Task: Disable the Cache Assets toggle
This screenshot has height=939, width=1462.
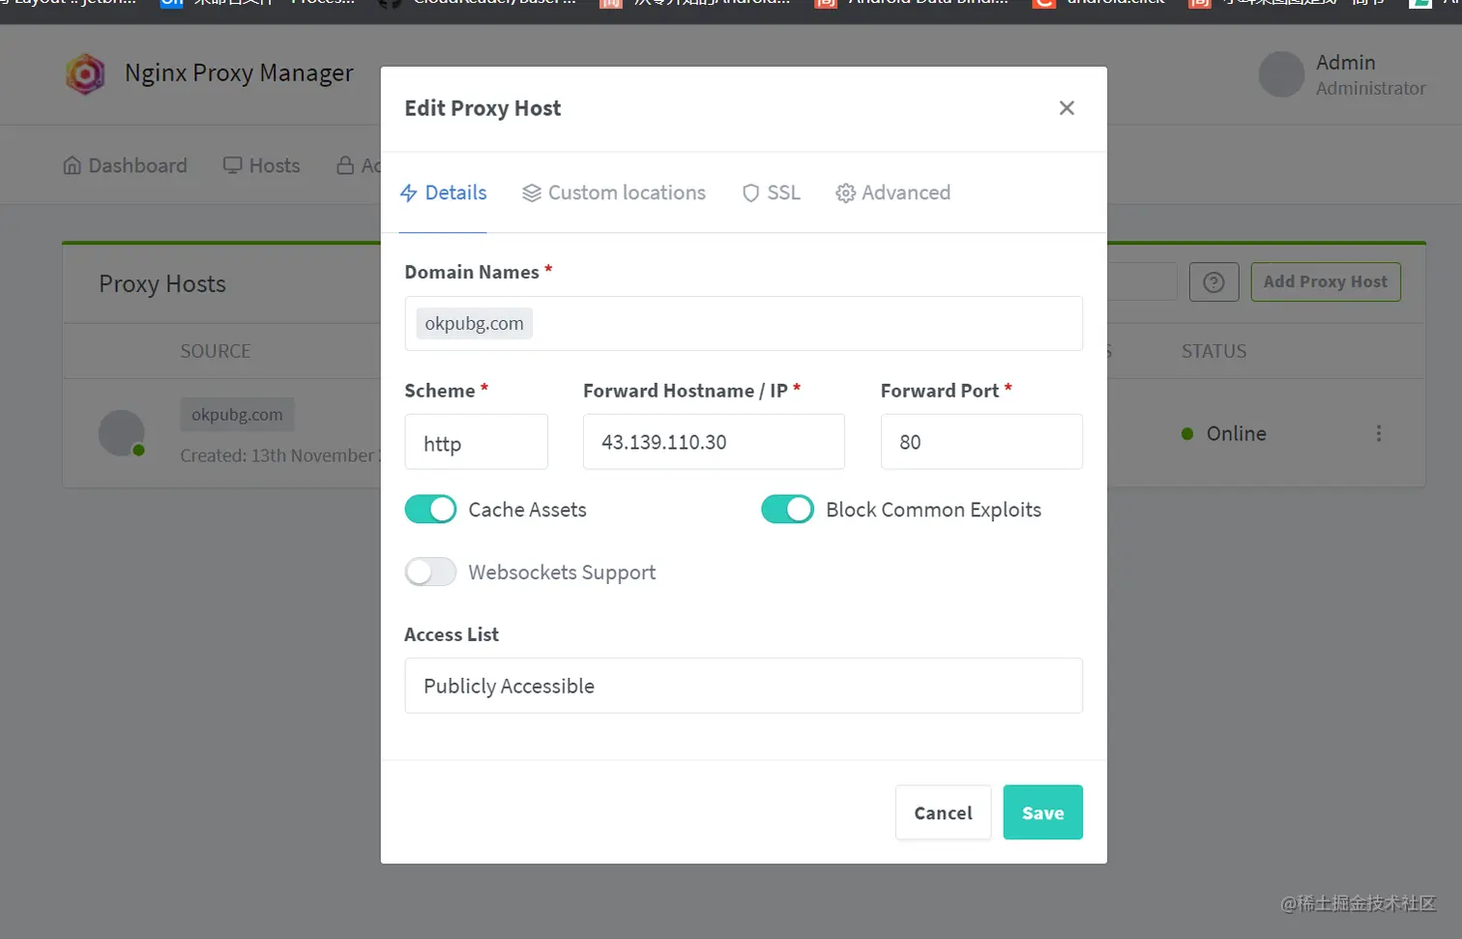Action: (430, 510)
